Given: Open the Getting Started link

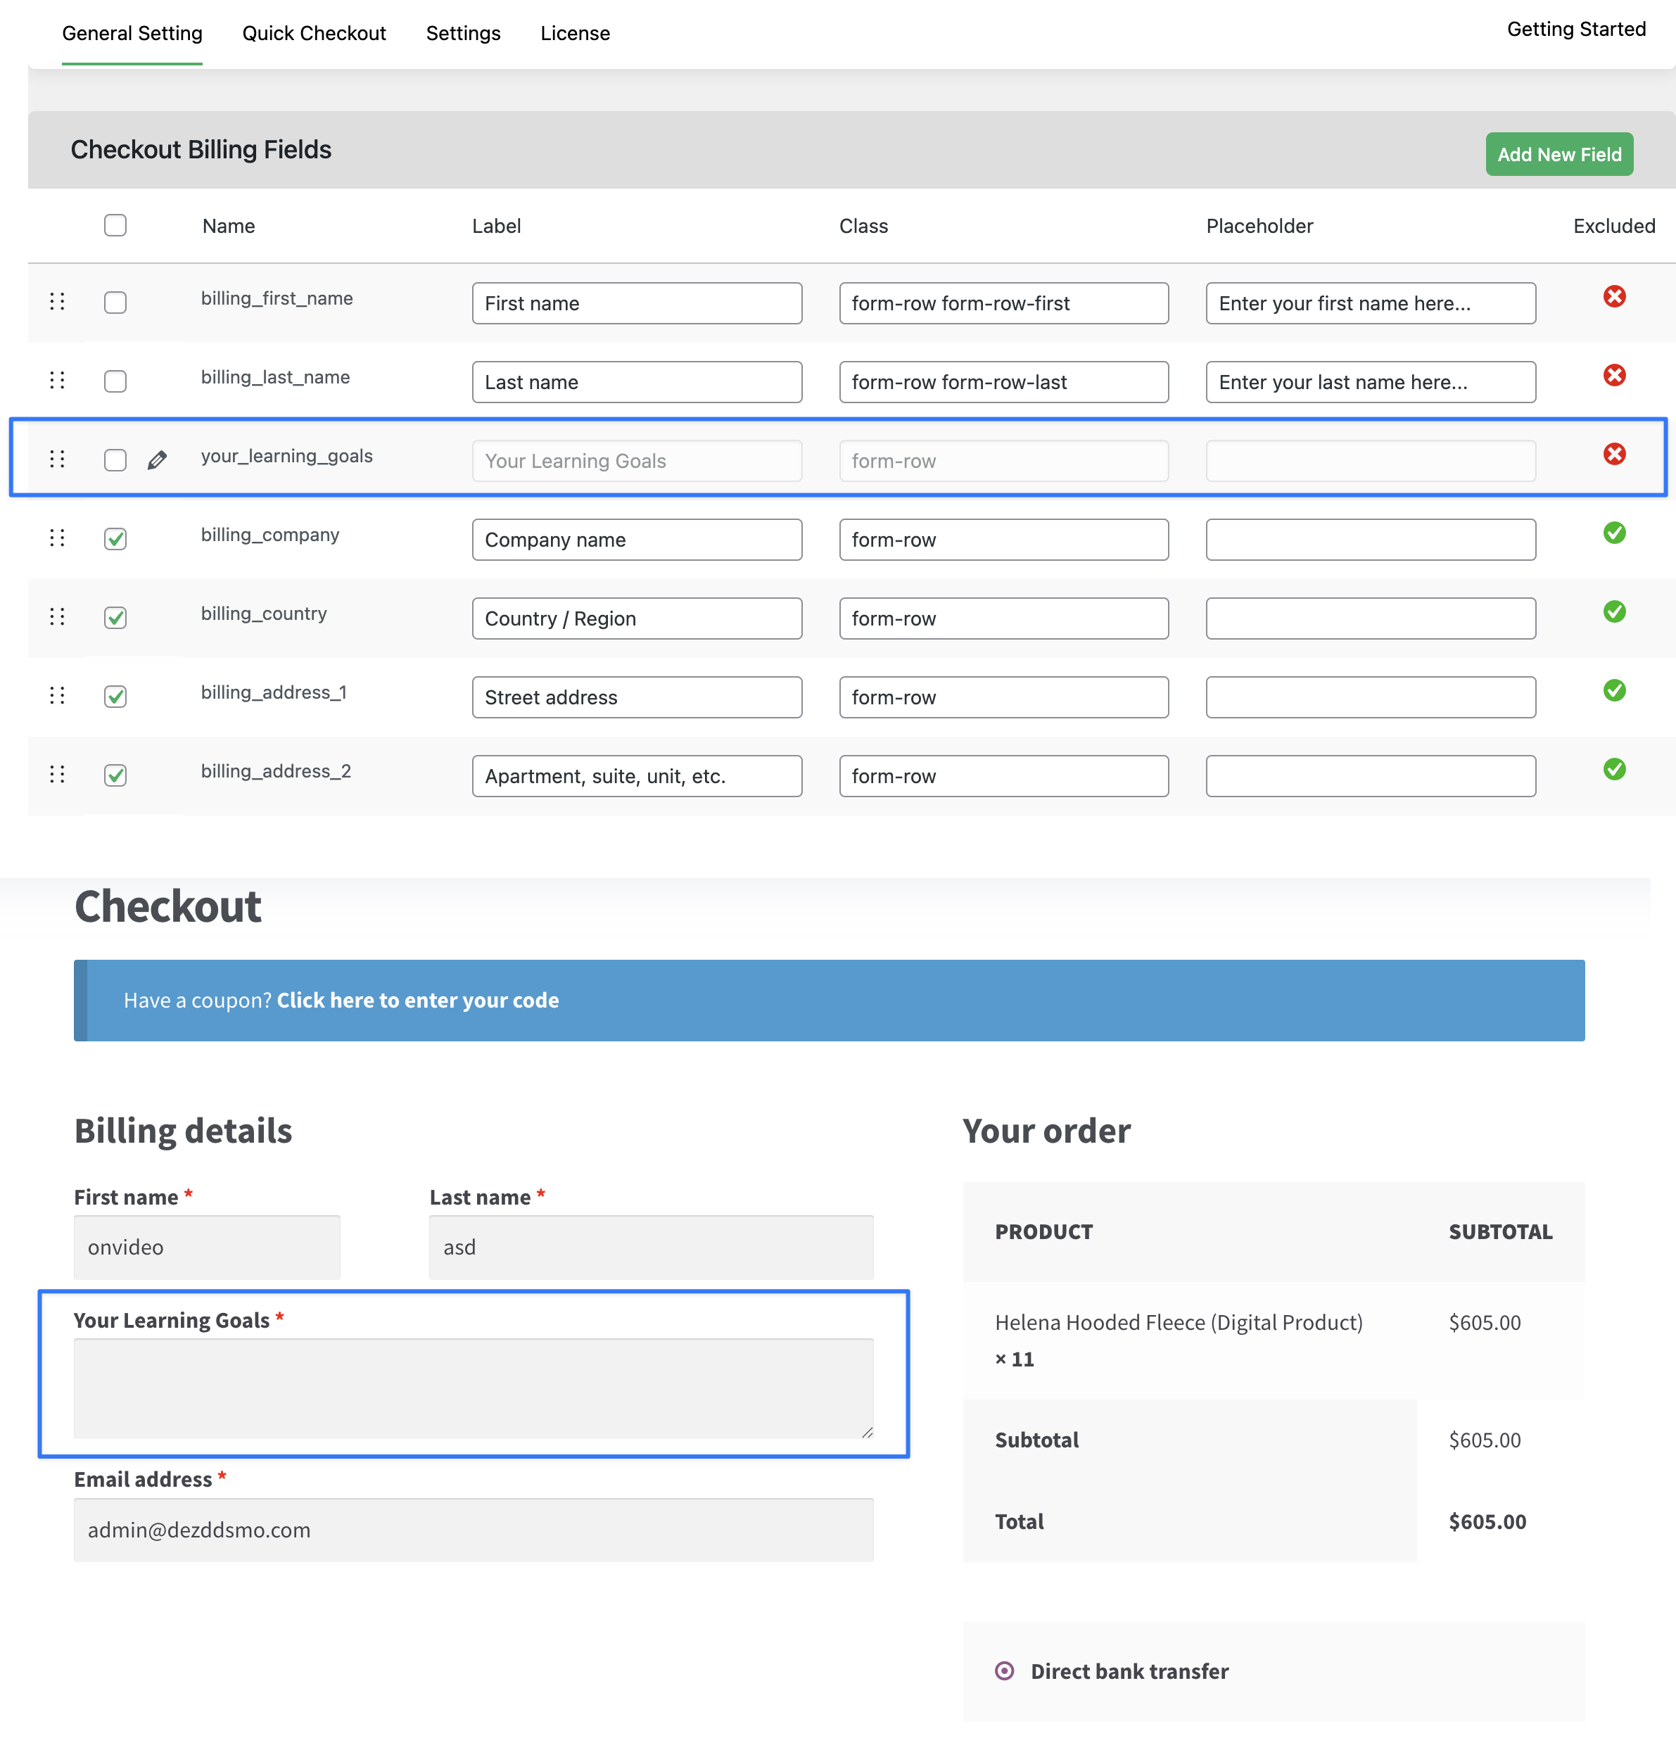Looking at the screenshot, I should 1575,30.
